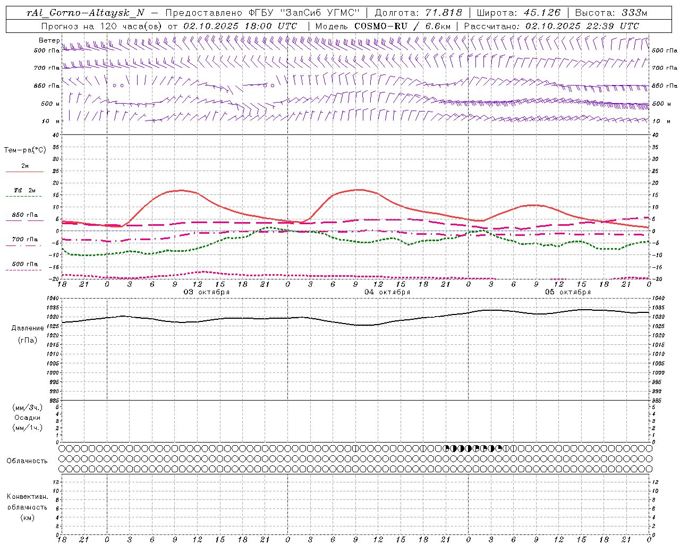Screen dimensions: 680x544
Task: Click the 04 октября date label
Action: click(x=387, y=292)
